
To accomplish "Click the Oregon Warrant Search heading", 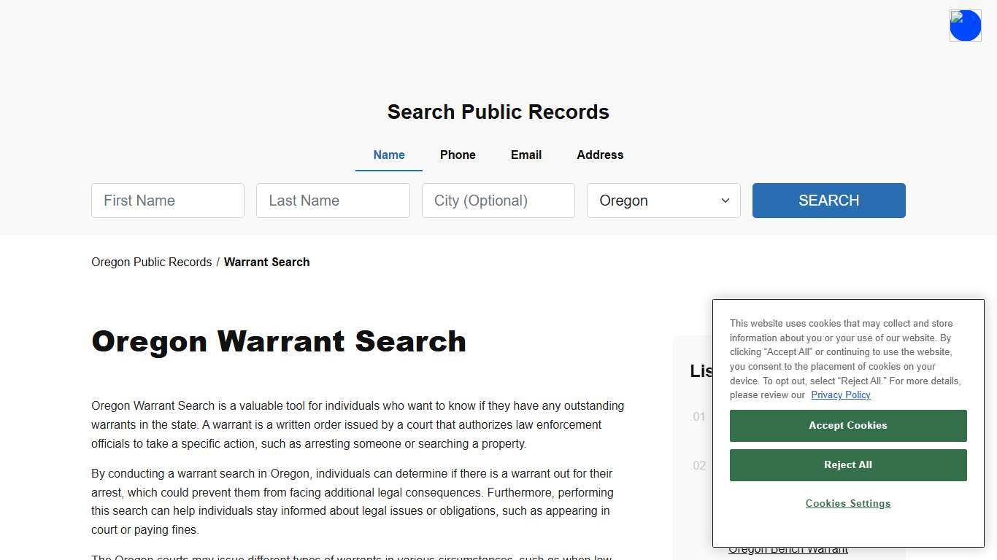I will coord(279,341).
